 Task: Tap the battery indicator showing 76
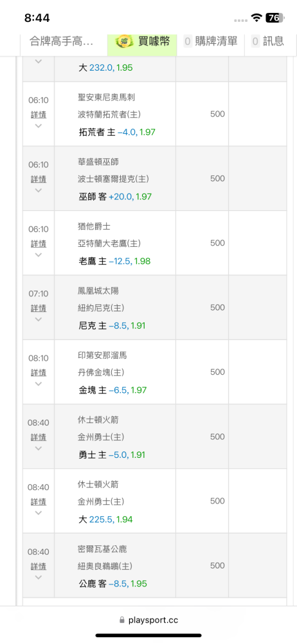point(273,17)
